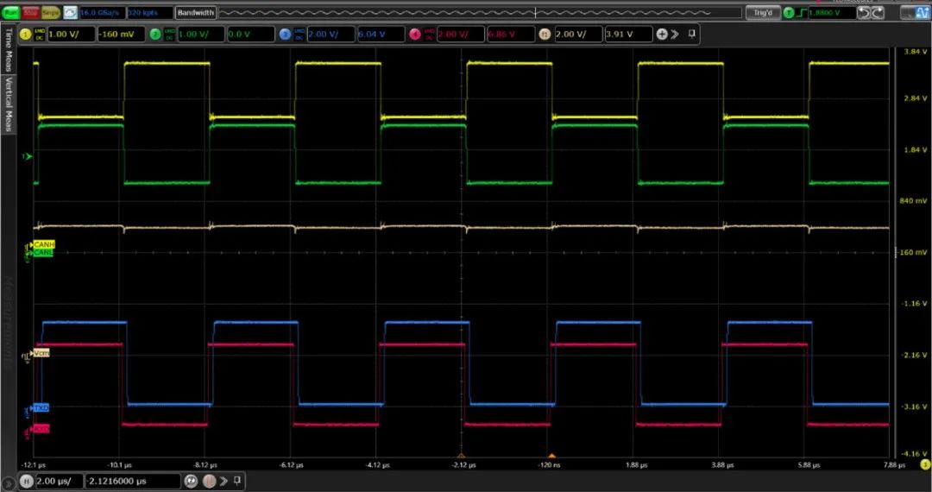Click channel 2 DC coupling indicator
Screen dimensions: 932x492
click(x=169, y=37)
